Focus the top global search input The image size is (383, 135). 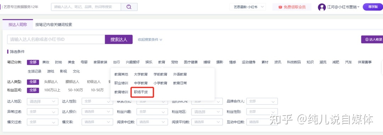coord(86,7)
